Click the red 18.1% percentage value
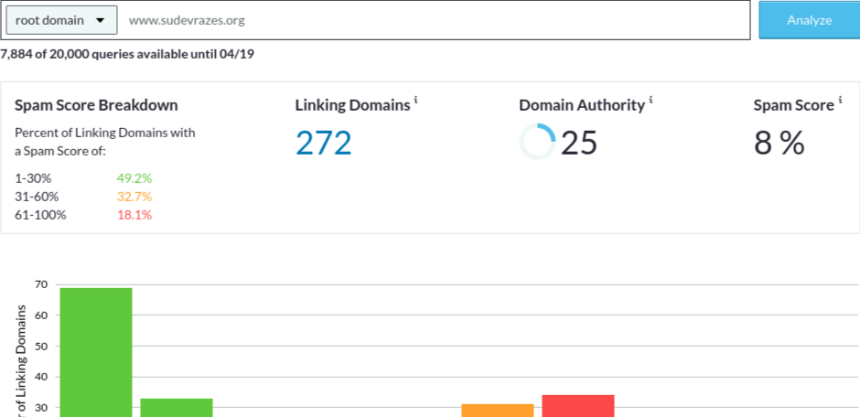 point(134,215)
